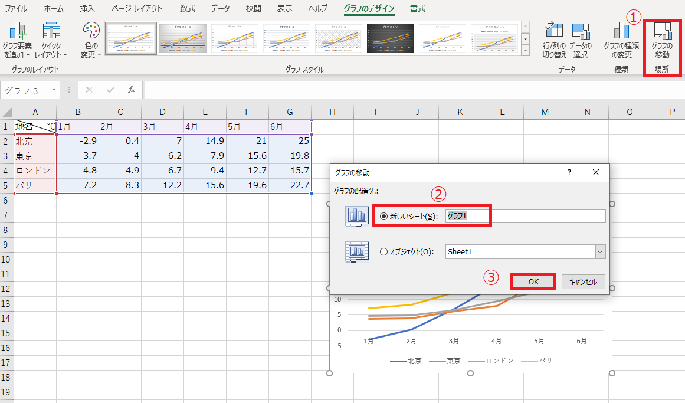Click cell containing パリ in column A
This screenshot has width=685, height=403.
pyautogui.click(x=35, y=185)
